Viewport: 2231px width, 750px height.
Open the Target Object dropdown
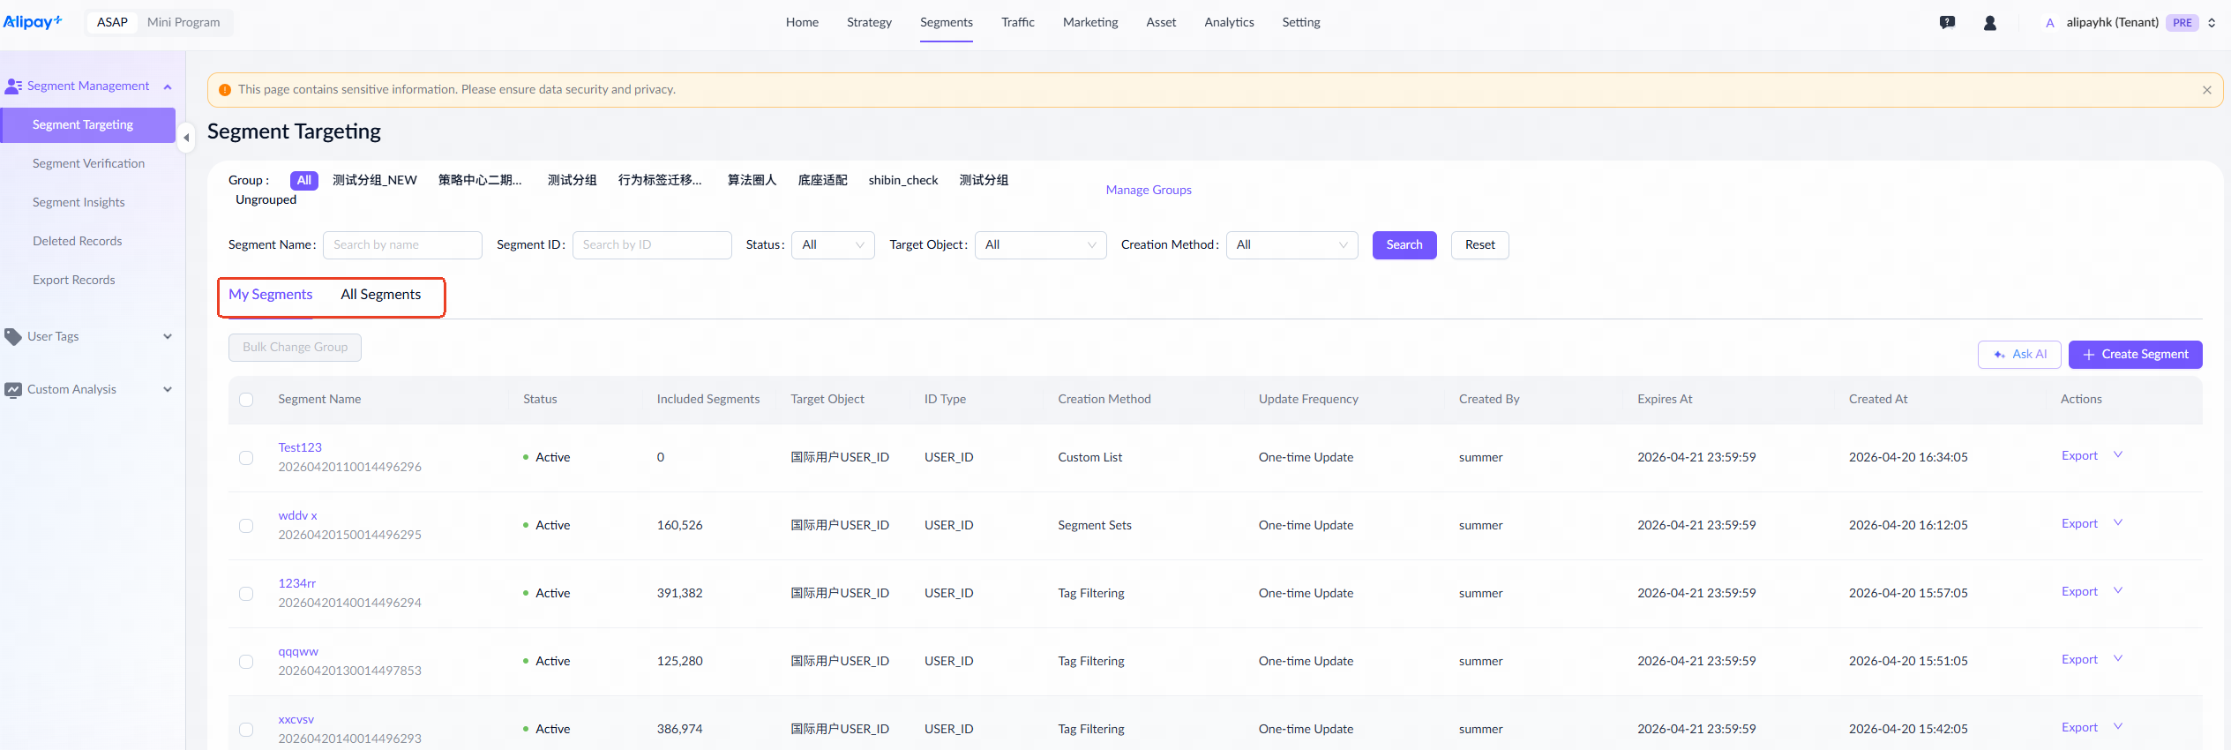(x=1039, y=245)
